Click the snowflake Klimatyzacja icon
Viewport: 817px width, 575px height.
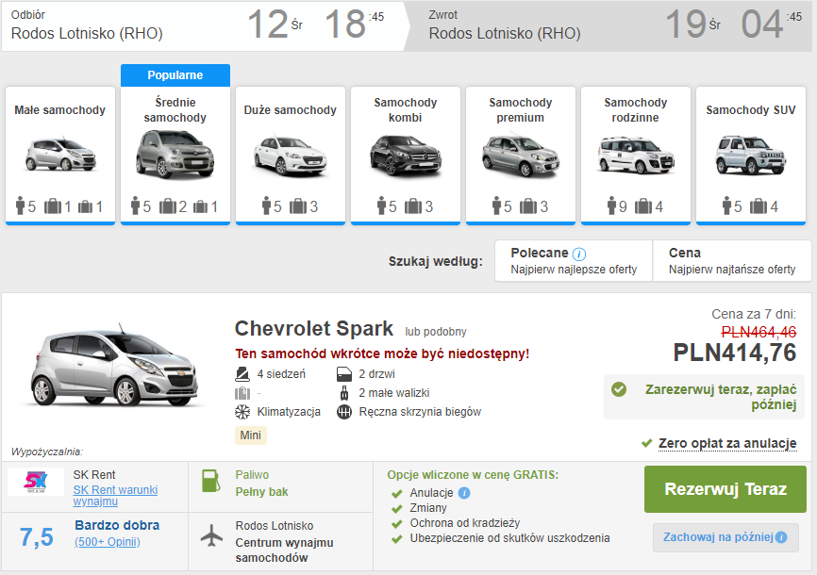tap(242, 412)
